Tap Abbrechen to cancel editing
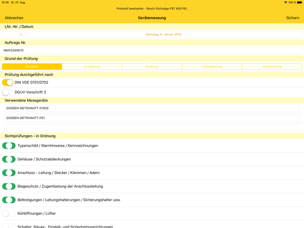This screenshot has width=304, height=228. click(14, 18)
